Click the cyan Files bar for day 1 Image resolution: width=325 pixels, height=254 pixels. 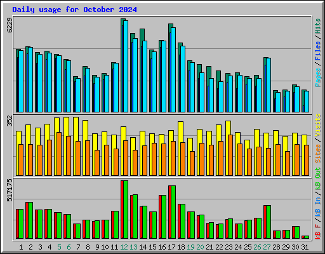click(21, 81)
